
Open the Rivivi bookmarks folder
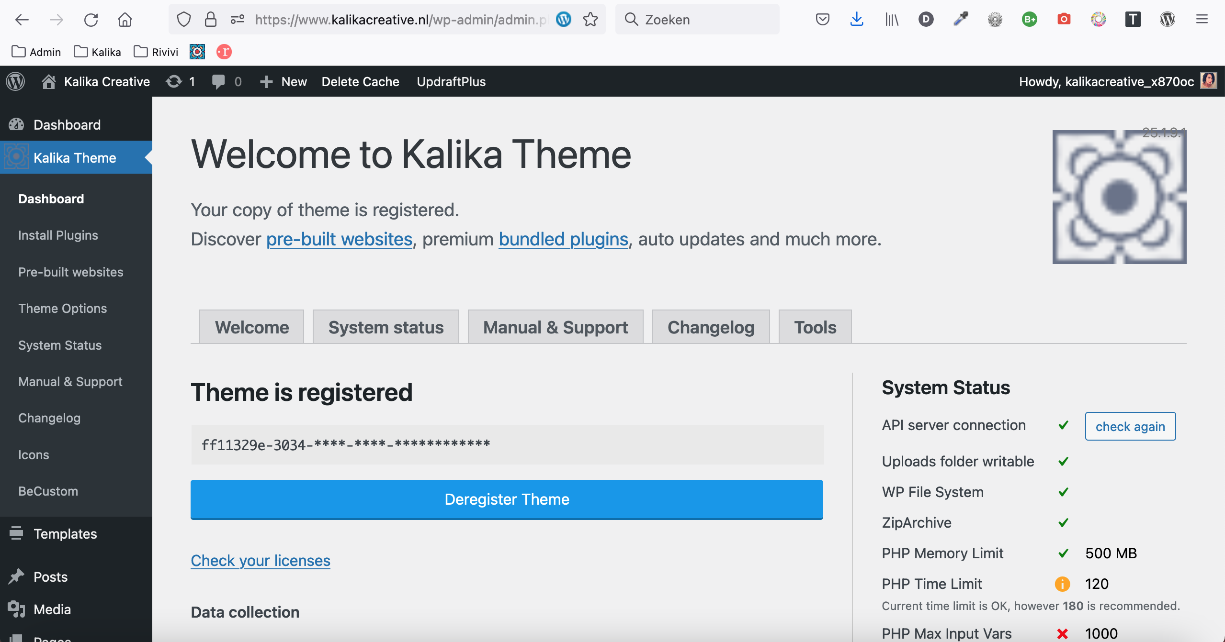(x=156, y=52)
